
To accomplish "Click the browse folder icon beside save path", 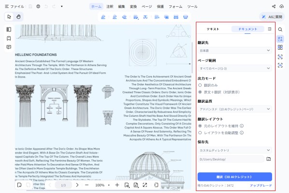I will [x=269, y=159].
